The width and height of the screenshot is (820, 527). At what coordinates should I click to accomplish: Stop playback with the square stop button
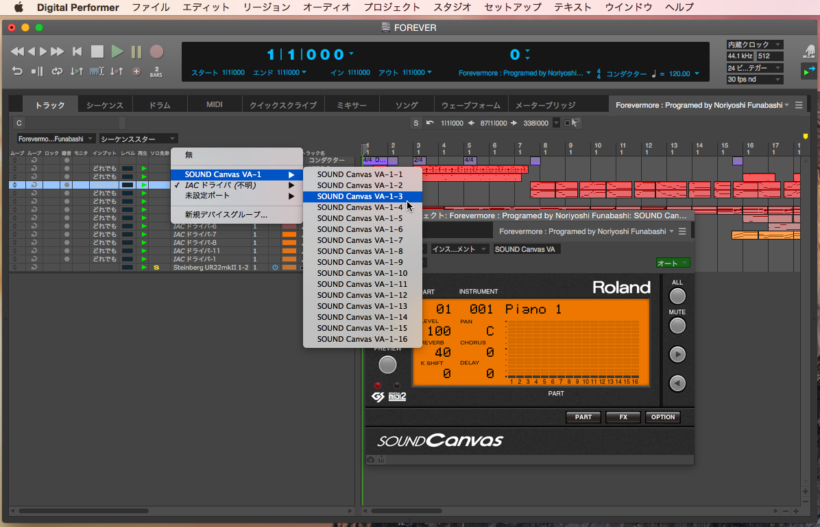[97, 51]
